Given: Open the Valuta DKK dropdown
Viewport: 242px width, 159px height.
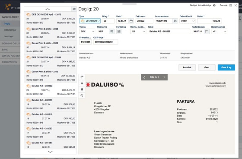Looking at the screenshot, I should [x=87, y=32].
